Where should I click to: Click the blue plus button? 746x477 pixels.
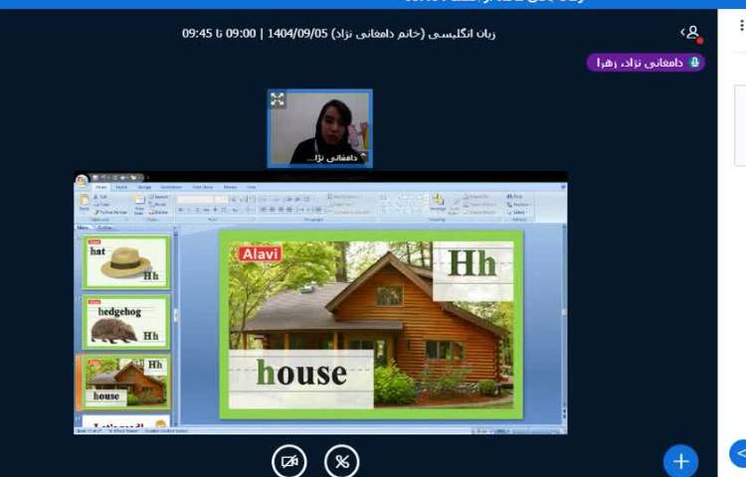[680, 461]
